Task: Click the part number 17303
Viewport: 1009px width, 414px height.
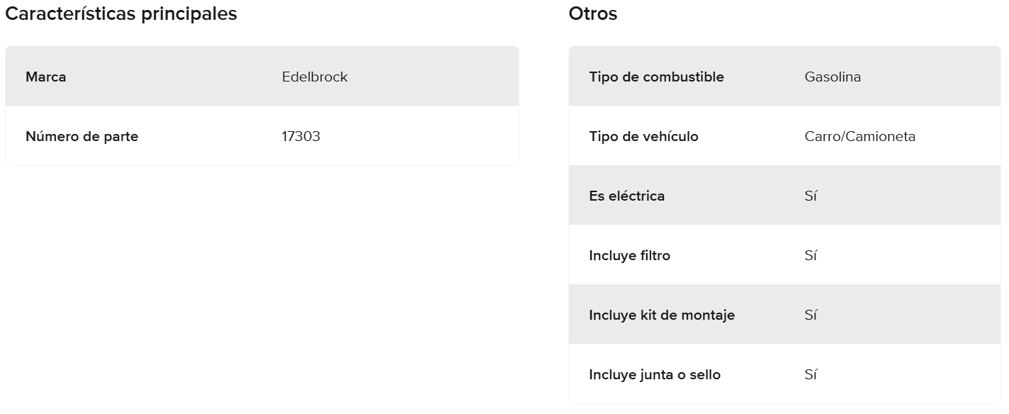Action: click(301, 136)
